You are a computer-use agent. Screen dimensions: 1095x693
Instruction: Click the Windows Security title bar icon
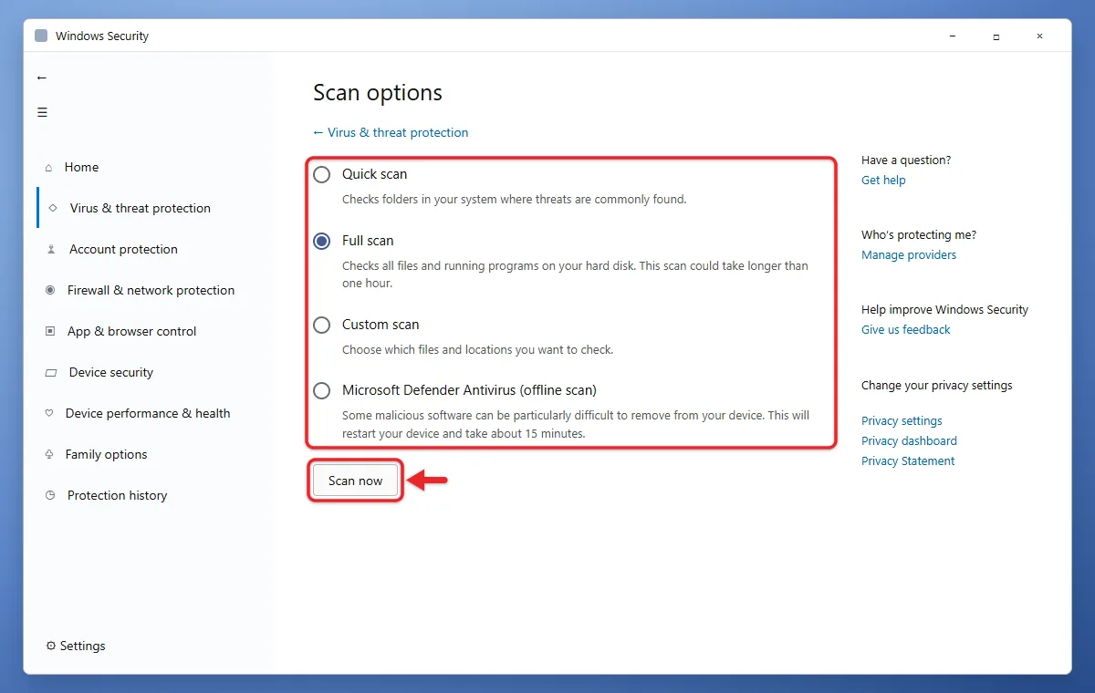click(41, 36)
